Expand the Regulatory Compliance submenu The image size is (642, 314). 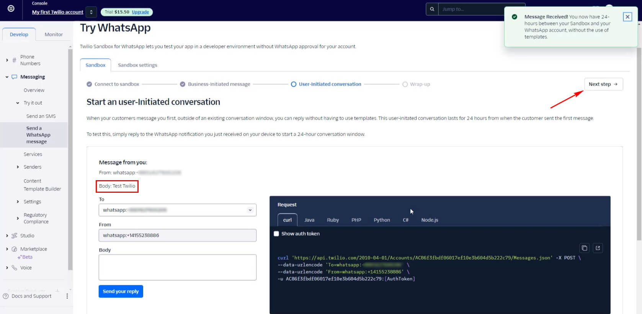(x=18, y=218)
